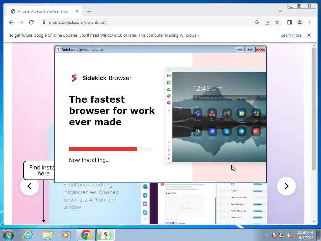This screenshot has width=321, height=241.
Task: Click the network tray icon
Action: coord(282,235)
